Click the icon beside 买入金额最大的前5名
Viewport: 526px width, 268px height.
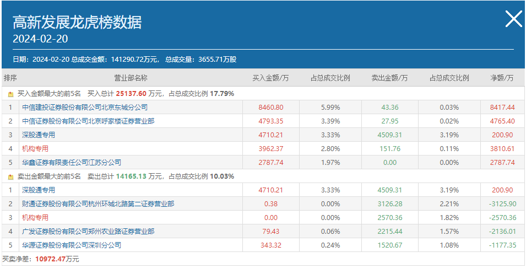point(10,94)
